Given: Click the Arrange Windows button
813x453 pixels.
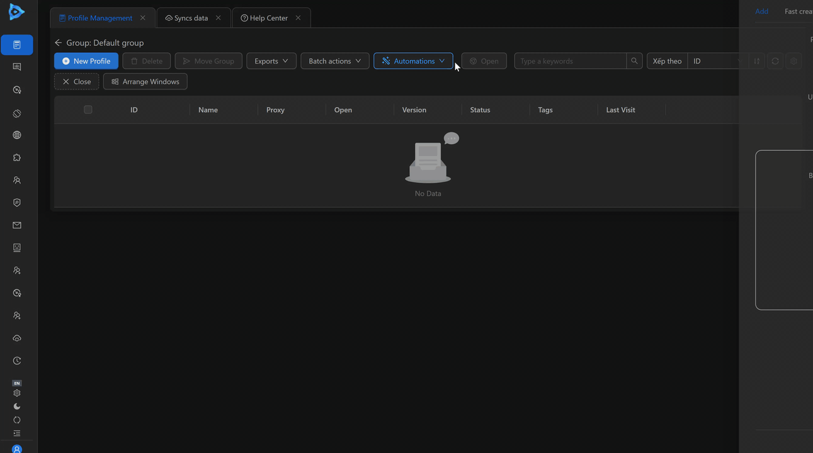Looking at the screenshot, I should coord(145,82).
